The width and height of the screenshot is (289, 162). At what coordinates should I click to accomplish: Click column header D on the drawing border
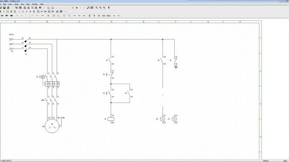(112, 22)
